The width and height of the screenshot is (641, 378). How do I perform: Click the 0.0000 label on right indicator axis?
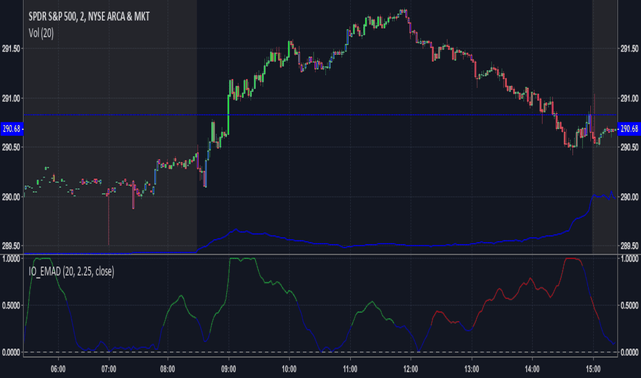629,353
